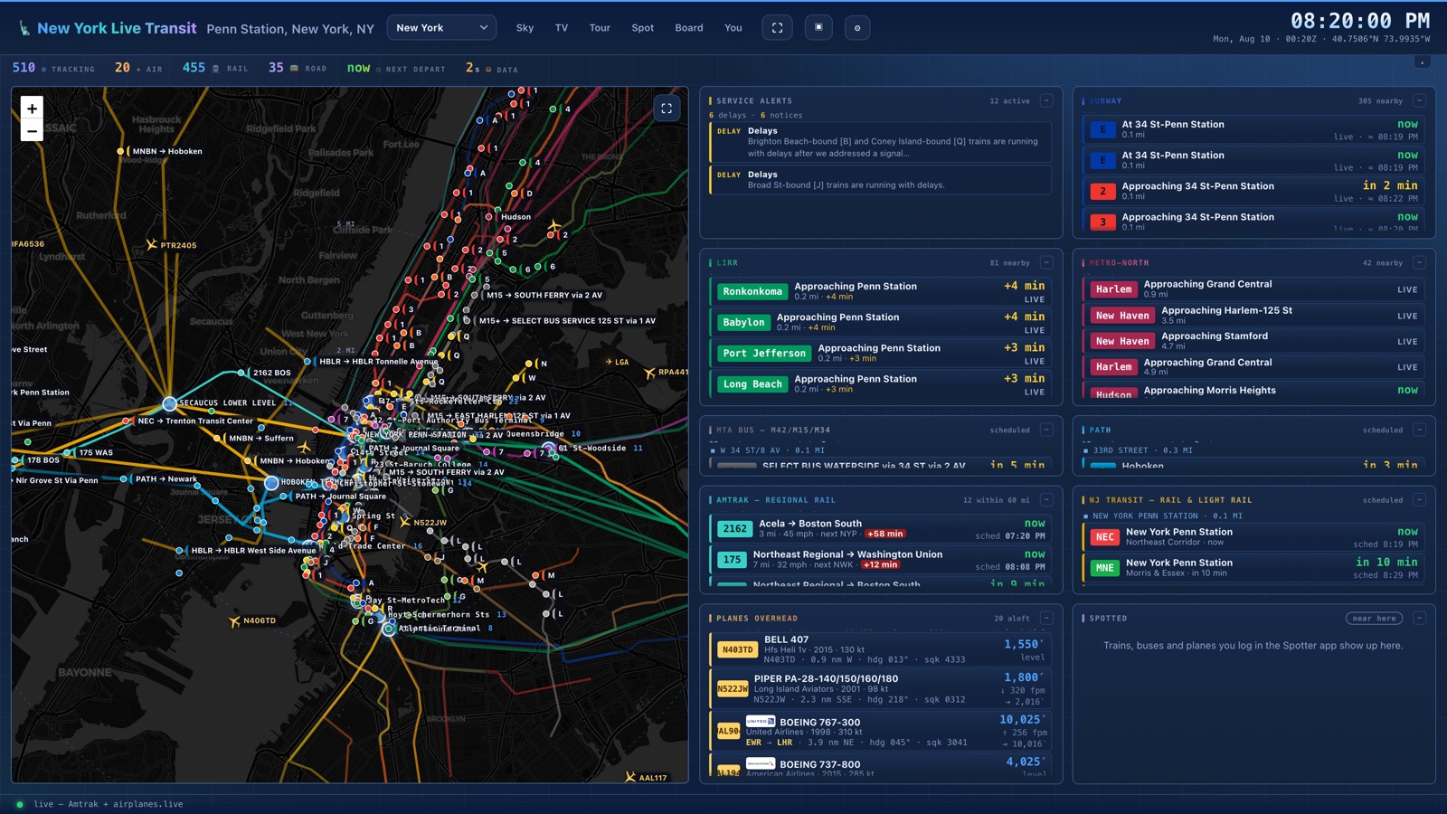
Task: Click the LGA airport marker
Action: point(617,362)
